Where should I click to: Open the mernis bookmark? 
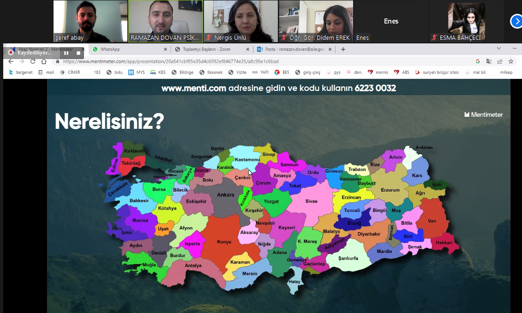(x=378, y=72)
